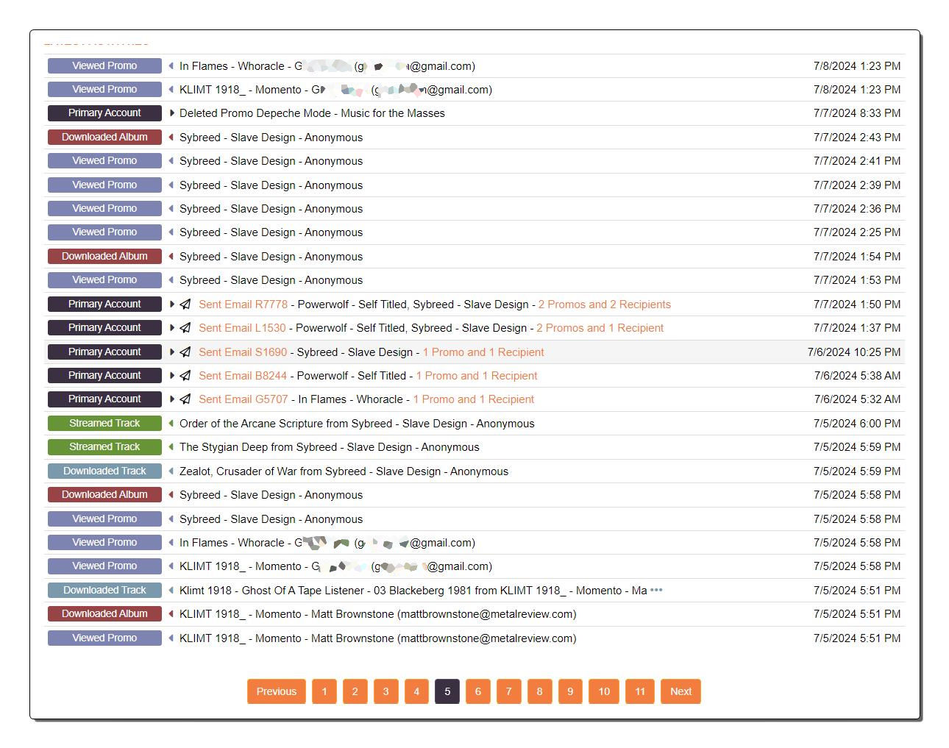
Task: Open Sent Email S1690 link
Action: [x=243, y=352]
